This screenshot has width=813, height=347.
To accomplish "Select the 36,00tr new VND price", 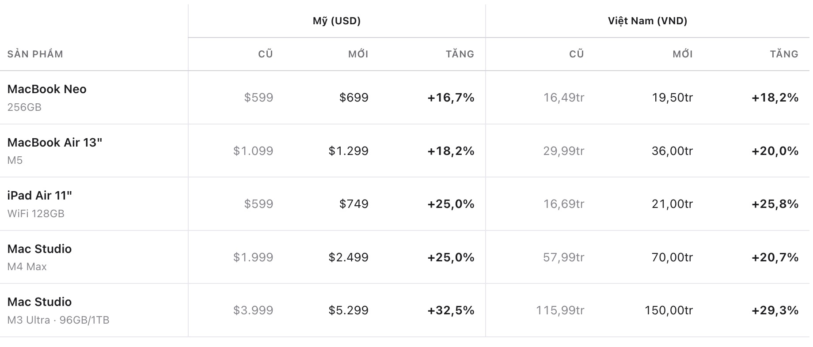I will pyautogui.click(x=672, y=151).
